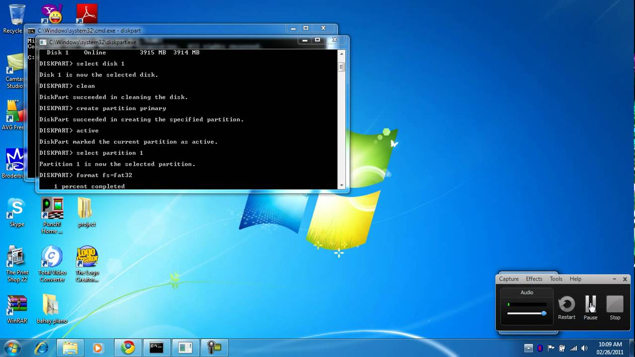This screenshot has width=635, height=357.
Task: Click the 'format fs=fat32' command line
Action: (x=85, y=175)
